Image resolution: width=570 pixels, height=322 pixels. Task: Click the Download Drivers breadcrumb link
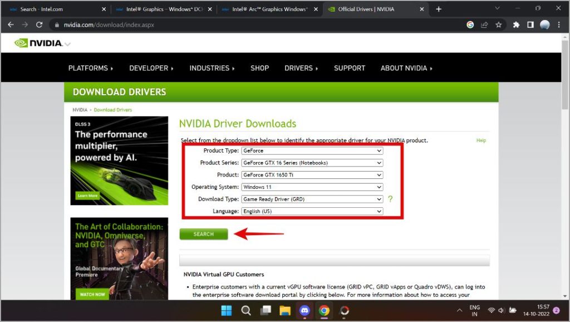coord(112,110)
